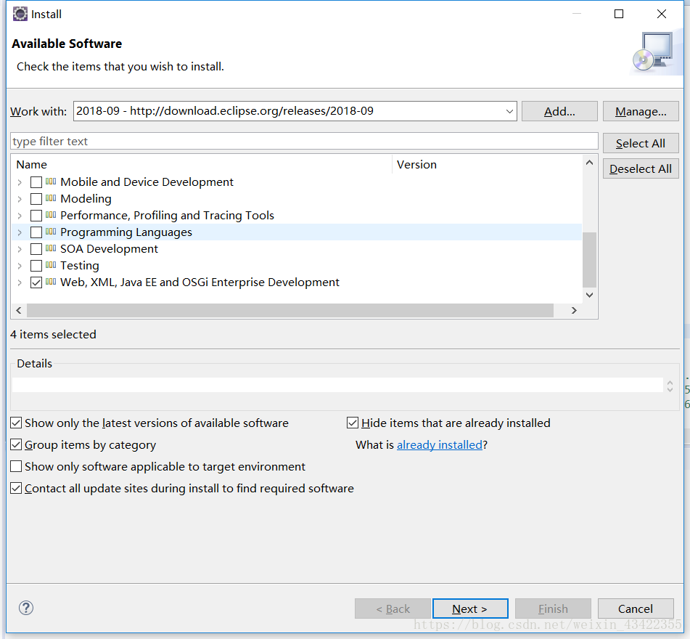The height and width of the screenshot is (639, 690).
Task: Open the Work with site dropdown
Action: click(509, 111)
